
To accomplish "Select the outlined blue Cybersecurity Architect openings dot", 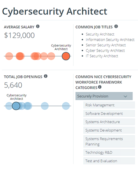I will [x=16, y=106].
